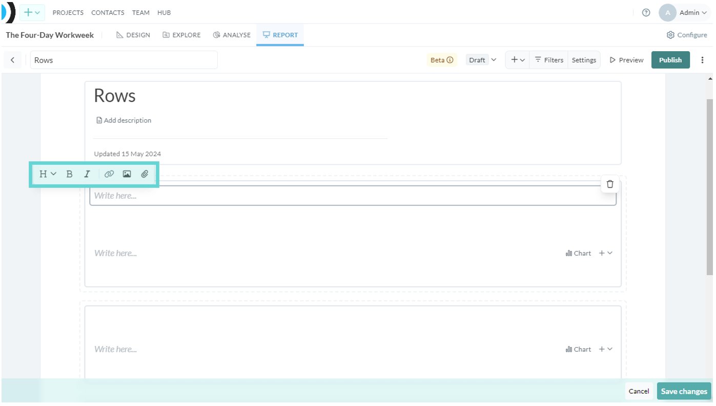Switch to the Explore tab
716x406 pixels.
[x=181, y=35]
